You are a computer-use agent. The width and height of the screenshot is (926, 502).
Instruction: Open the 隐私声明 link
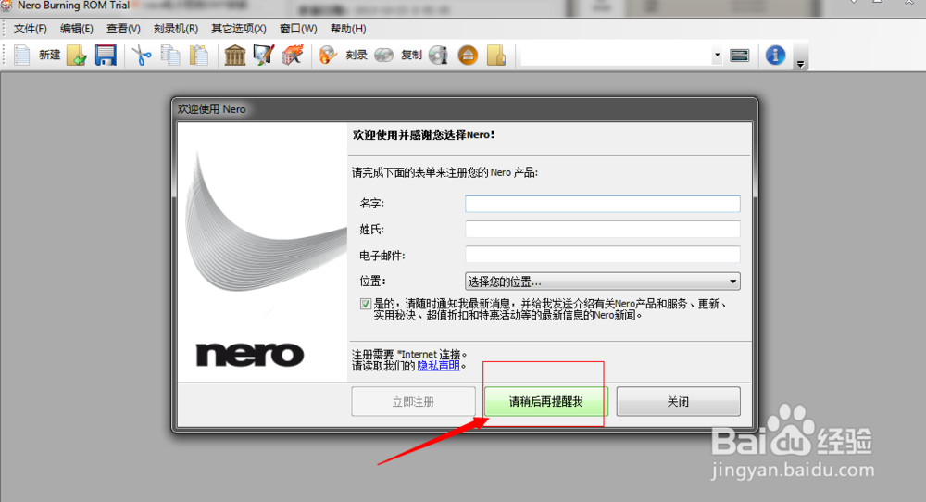[x=438, y=366]
